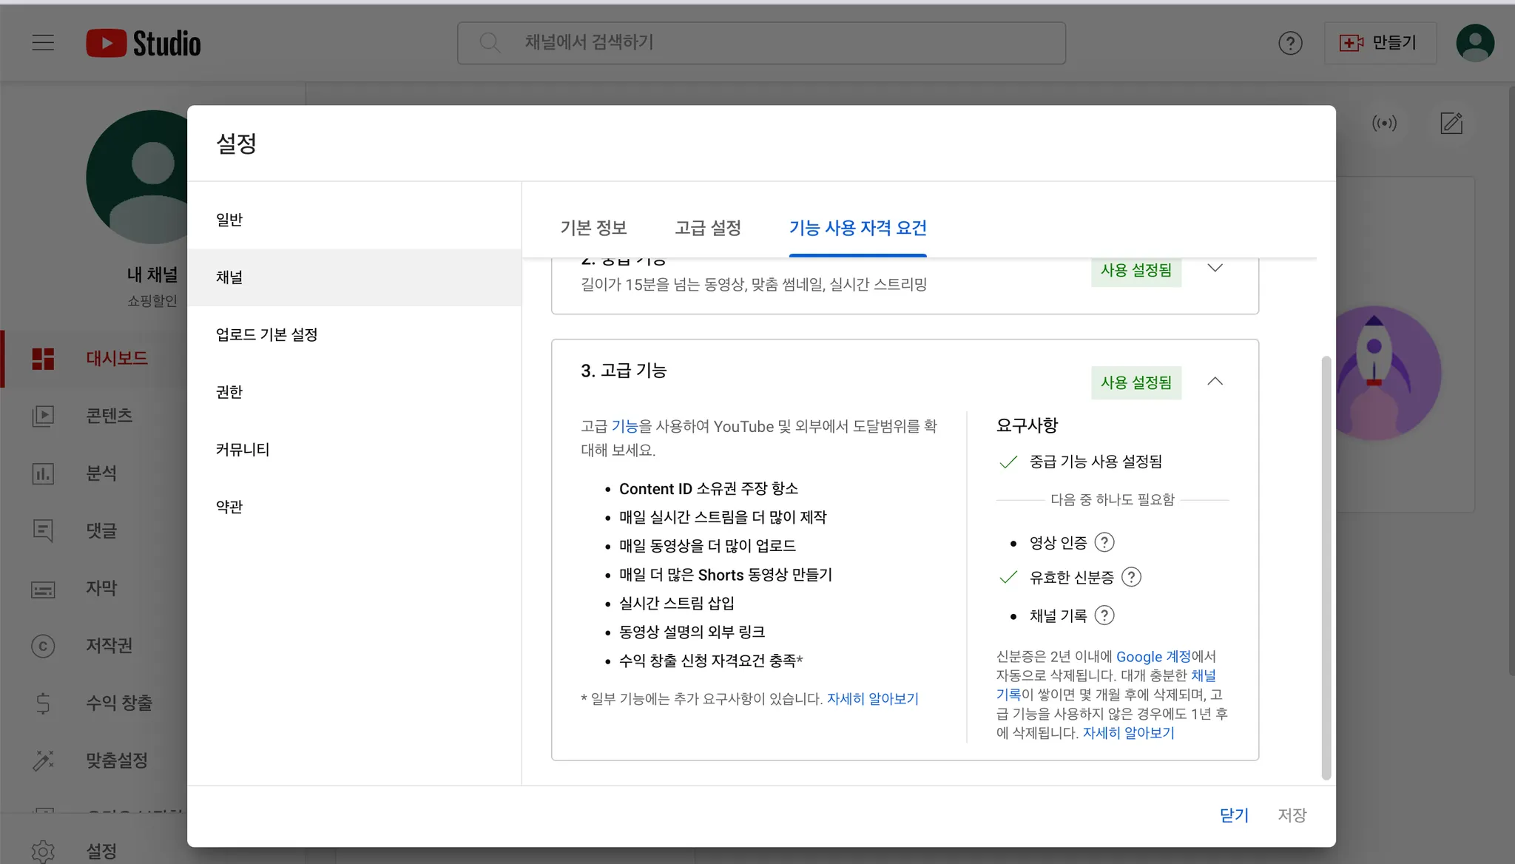The image size is (1515, 864).
Task: Click the top bar help question icon
Action: coord(1290,43)
